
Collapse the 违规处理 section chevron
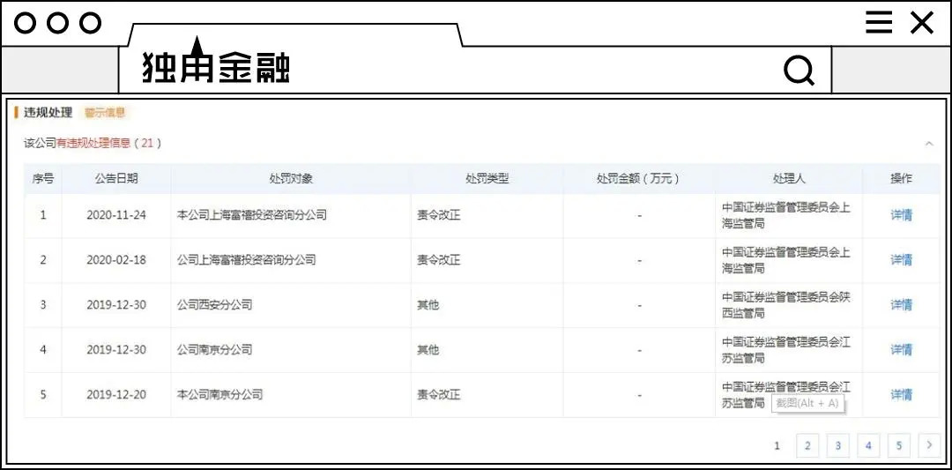tap(929, 144)
